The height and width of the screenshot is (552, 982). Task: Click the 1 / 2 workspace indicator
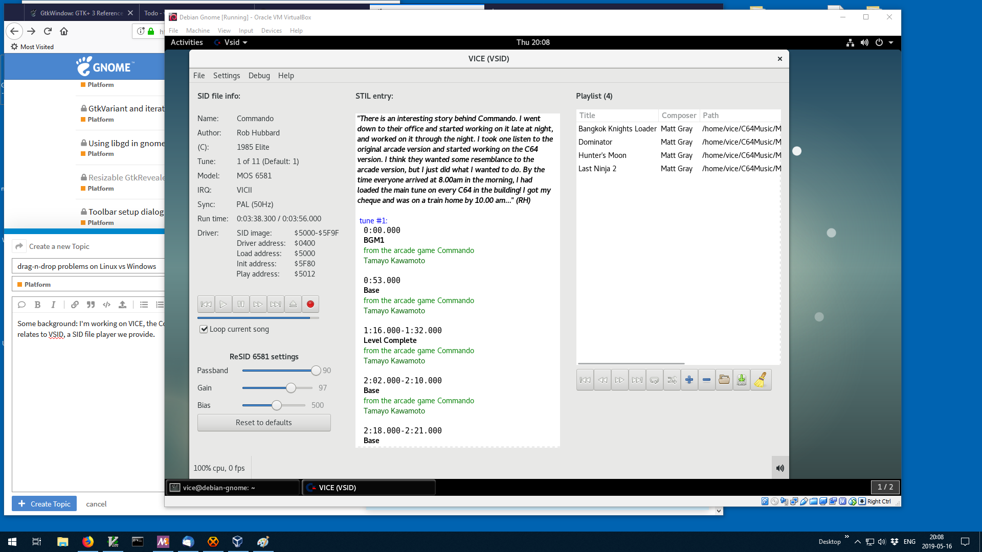coord(885,487)
